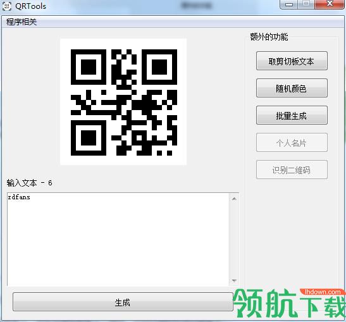Maximize the QRTools window

(x=306, y=4)
